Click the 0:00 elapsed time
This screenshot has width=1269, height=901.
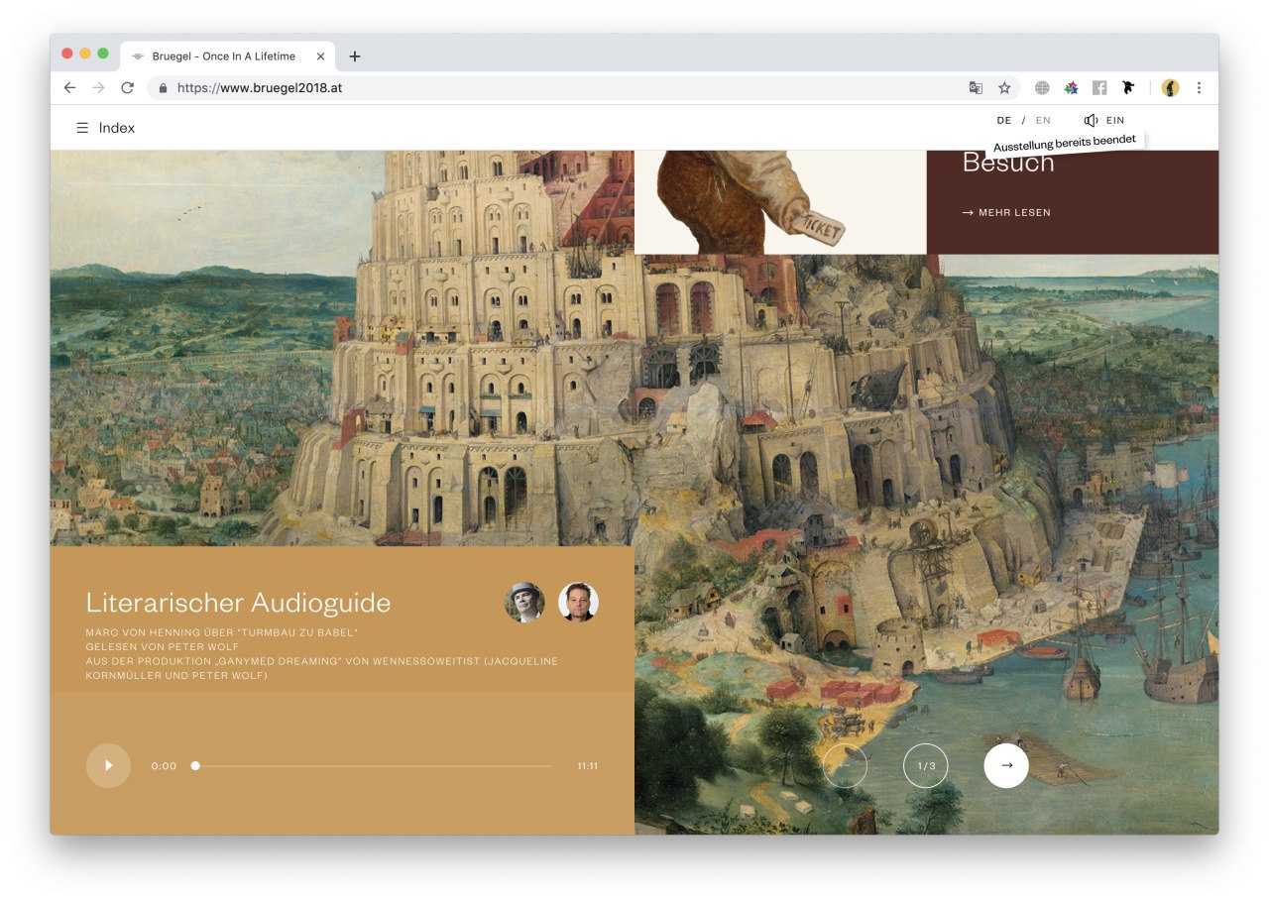[164, 765]
